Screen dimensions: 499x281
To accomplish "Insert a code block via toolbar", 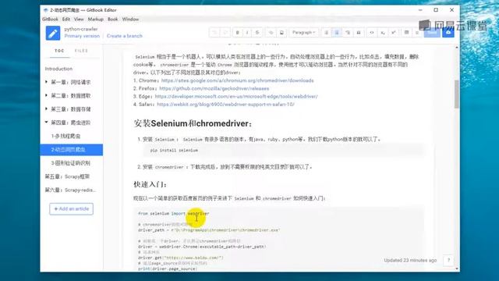I will click(372, 33).
